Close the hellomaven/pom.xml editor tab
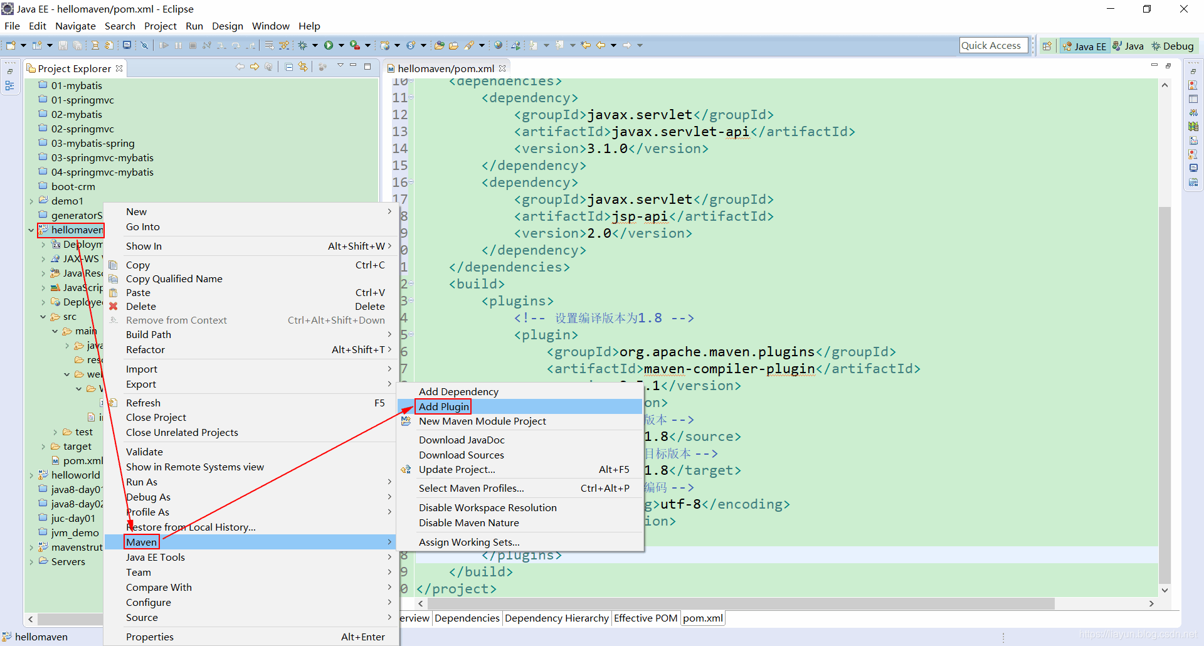 [502, 68]
